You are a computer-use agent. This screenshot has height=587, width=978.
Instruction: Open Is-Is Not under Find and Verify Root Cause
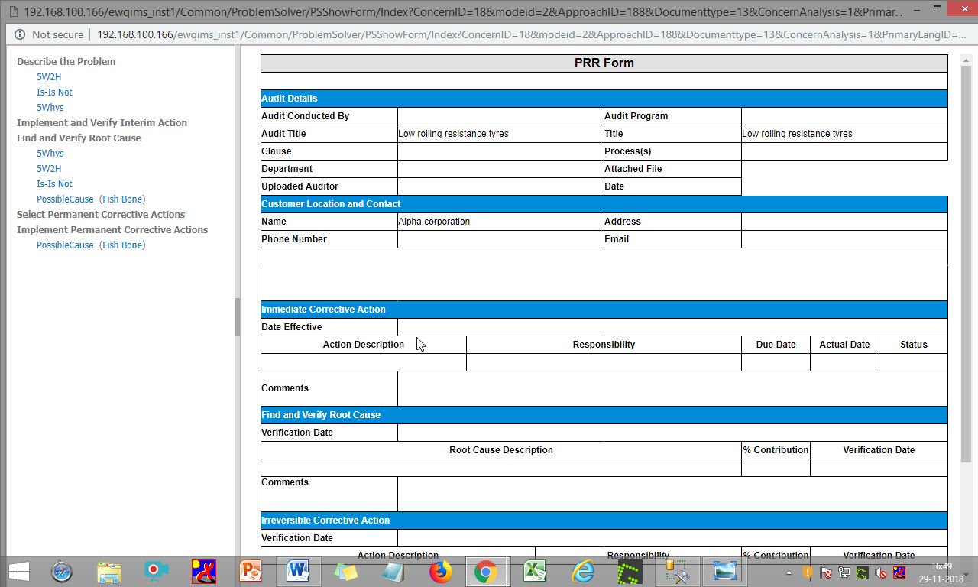click(x=54, y=183)
